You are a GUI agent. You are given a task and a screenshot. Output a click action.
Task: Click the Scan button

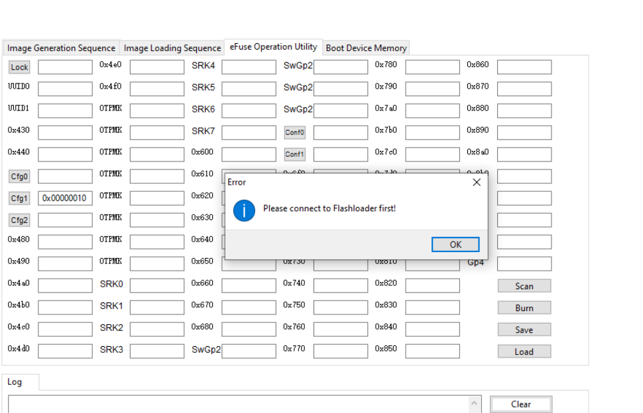(x=524, y=286)
